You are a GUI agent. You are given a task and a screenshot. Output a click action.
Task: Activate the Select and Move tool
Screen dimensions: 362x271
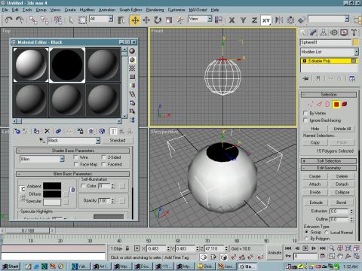[x=135, y=20]
